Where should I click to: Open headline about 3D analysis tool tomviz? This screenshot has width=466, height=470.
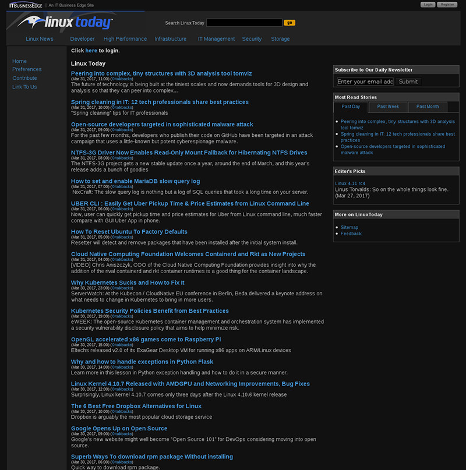click(x=161, y=73)
